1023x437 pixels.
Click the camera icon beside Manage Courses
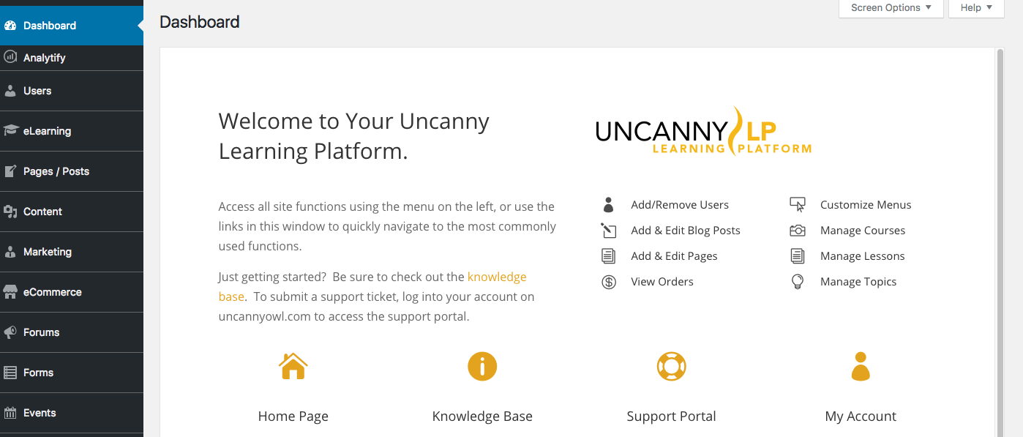(x=798, y=231)
